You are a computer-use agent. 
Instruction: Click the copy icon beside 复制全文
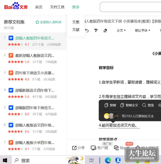pos(122,105)
